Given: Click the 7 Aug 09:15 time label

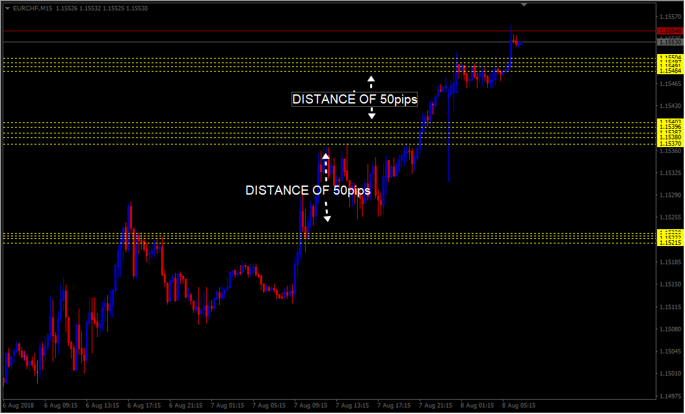Looking at the screenshot, I should (310, 406).
